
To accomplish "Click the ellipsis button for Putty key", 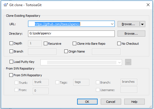I will [x=128, y=62].
